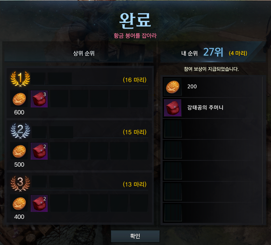Click the 13 마리 third place score
271x245 pixels.
[x=135, y=184]
